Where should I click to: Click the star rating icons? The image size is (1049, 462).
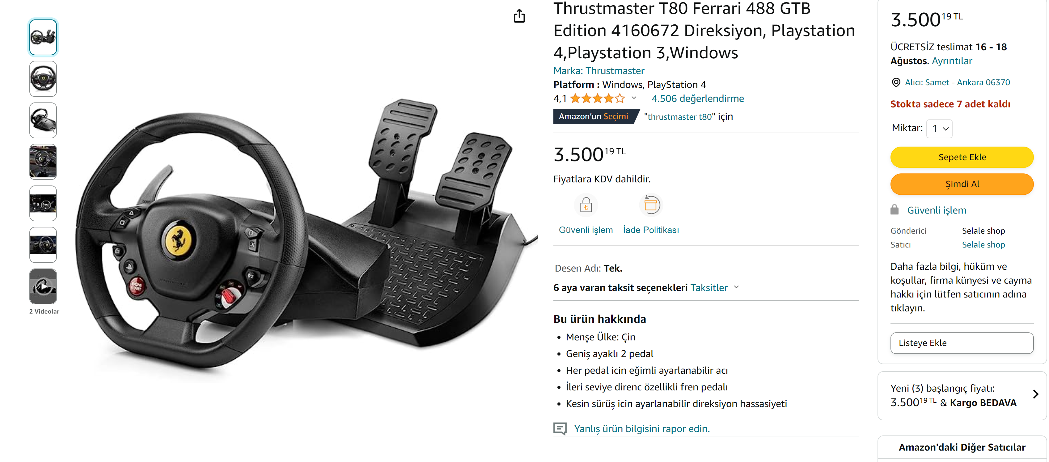(597, 98)
